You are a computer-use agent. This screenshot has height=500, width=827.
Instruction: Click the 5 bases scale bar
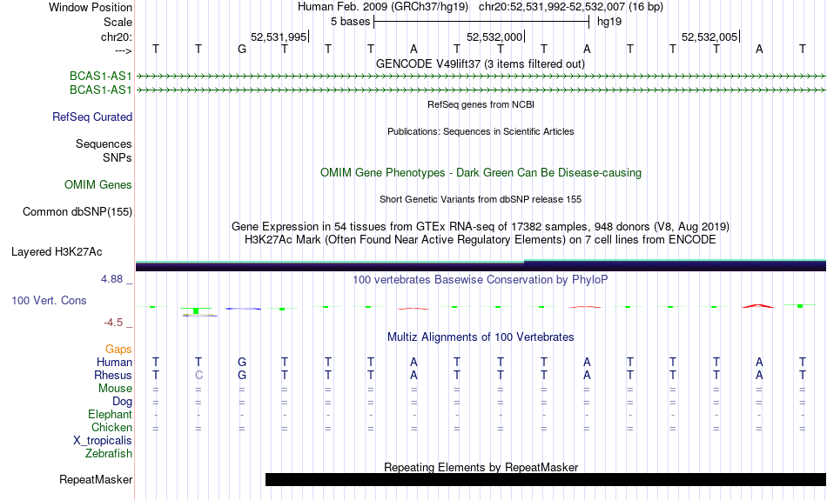481,22
